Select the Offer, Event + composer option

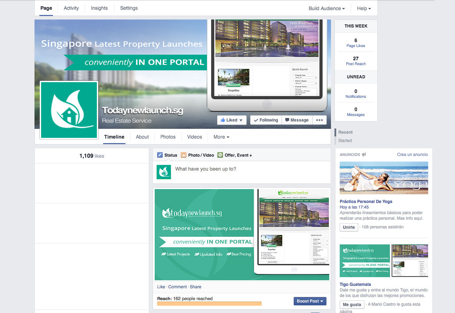235,155
